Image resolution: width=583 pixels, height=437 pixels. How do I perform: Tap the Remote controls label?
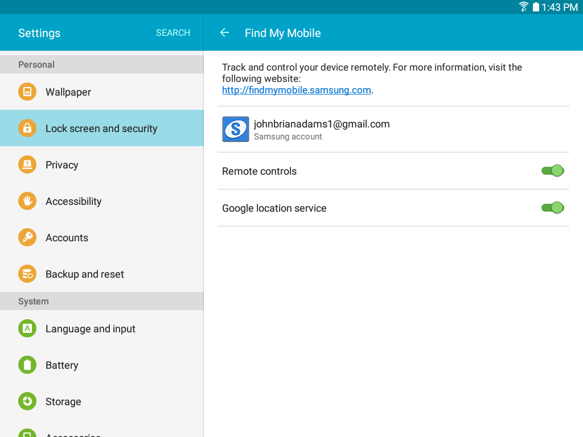coord(259,171)
